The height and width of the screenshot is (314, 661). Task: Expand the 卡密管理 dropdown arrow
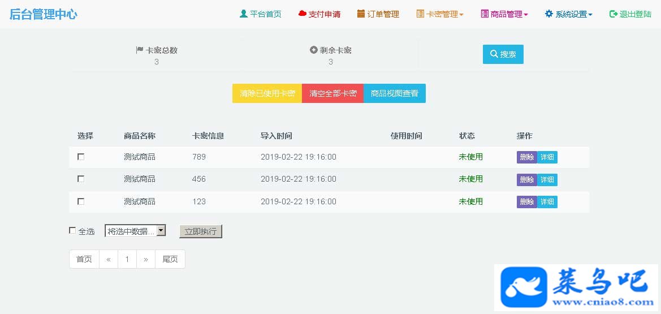click(x=461, y=14)
